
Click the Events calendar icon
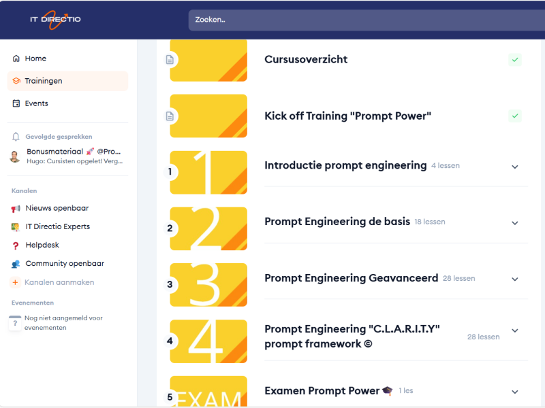pos(16,103)
